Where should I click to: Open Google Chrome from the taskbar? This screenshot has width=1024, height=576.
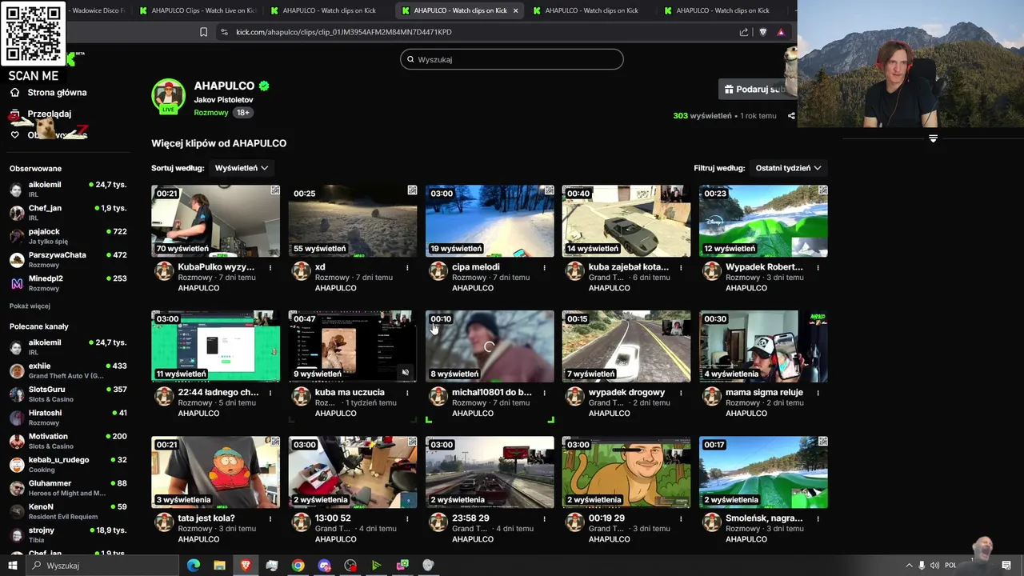(298, 566)
